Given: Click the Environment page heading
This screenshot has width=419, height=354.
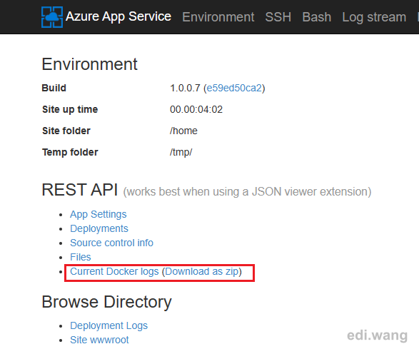Looking at the screenshot, I should coord(89,64).
